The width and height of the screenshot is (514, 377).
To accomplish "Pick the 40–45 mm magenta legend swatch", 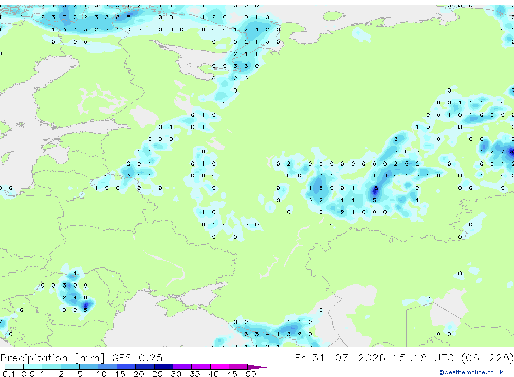I will click(219, 367).
